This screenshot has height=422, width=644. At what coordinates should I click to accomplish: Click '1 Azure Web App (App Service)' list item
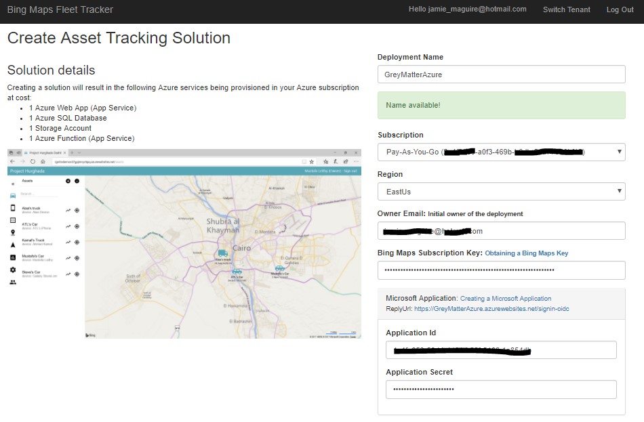[83, 108]
